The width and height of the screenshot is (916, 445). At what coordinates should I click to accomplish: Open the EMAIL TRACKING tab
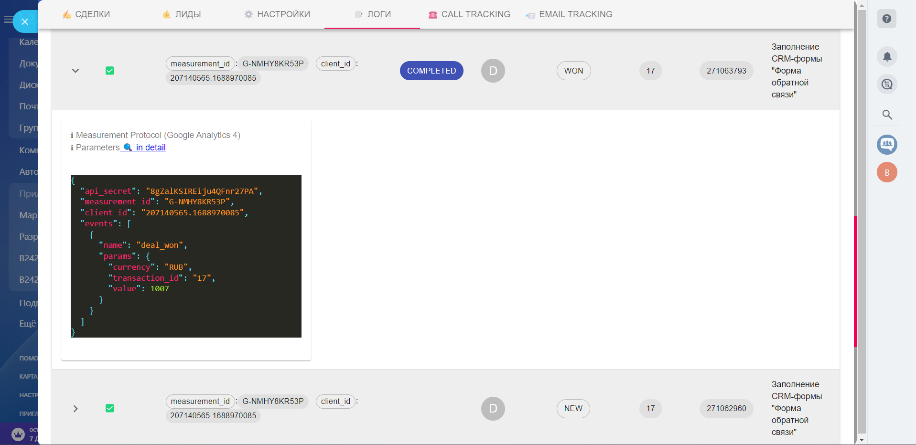(569, 14)
